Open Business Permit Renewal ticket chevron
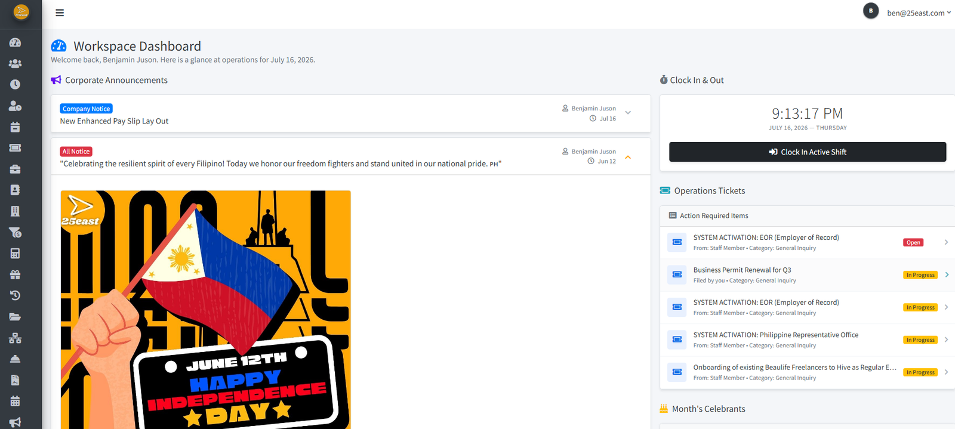Viewport: 955px width, 429px height. [x=947, y=274]
